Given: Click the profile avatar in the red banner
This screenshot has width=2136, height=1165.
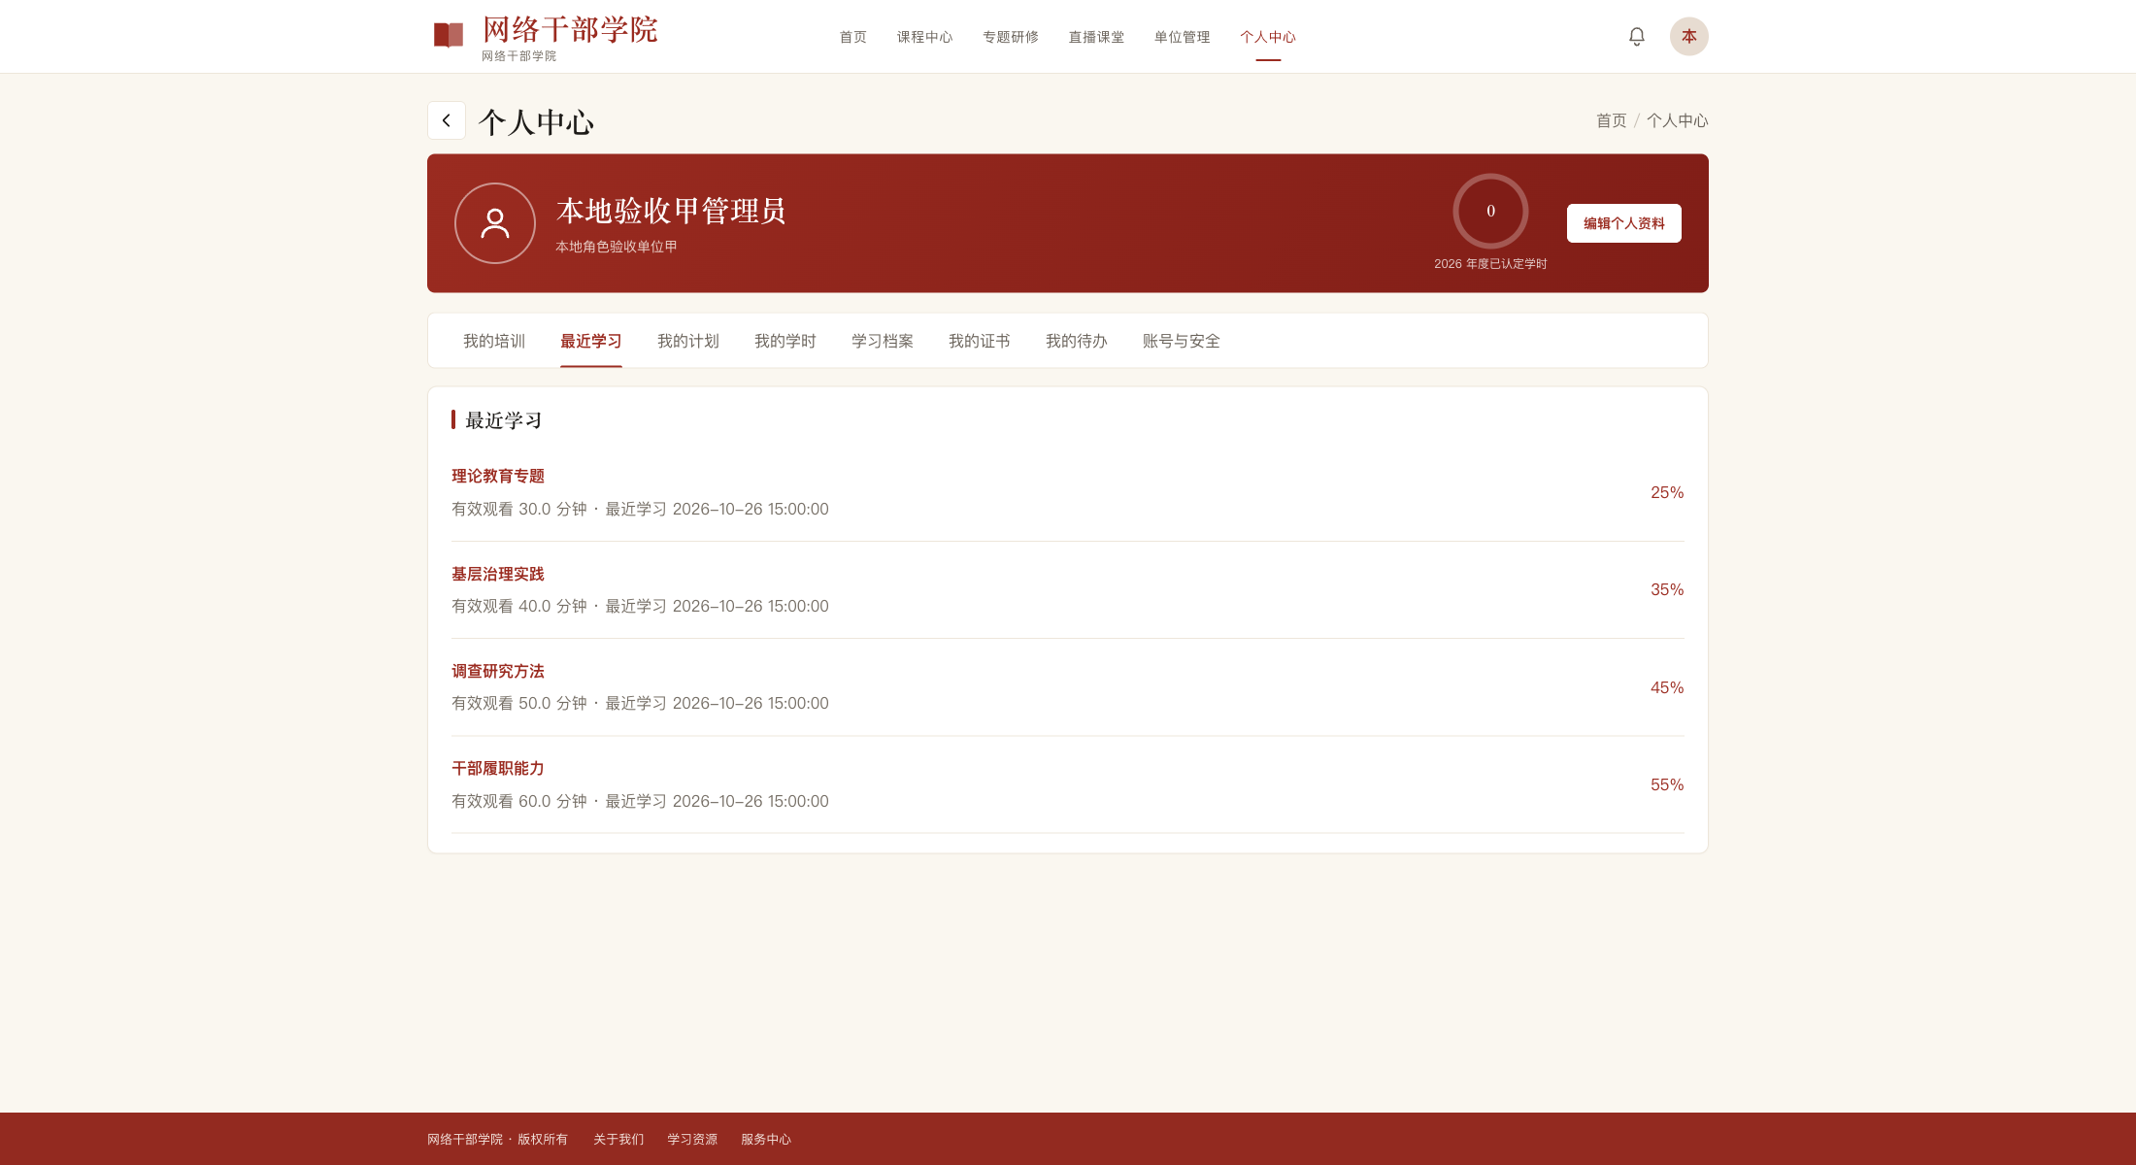Looking at the screenshot, I should pos(495,223).
